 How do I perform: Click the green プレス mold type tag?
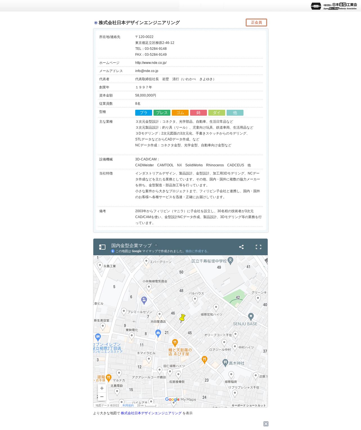click(x=162, y=113)
